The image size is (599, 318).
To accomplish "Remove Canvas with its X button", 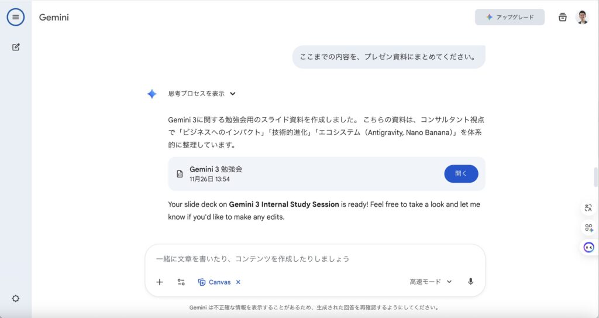I will pyautogui.click(x=238, y=282).
